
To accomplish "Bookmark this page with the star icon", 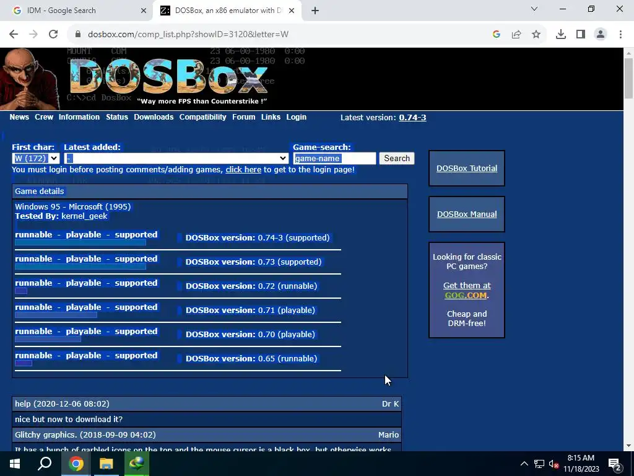I will 536,35.
